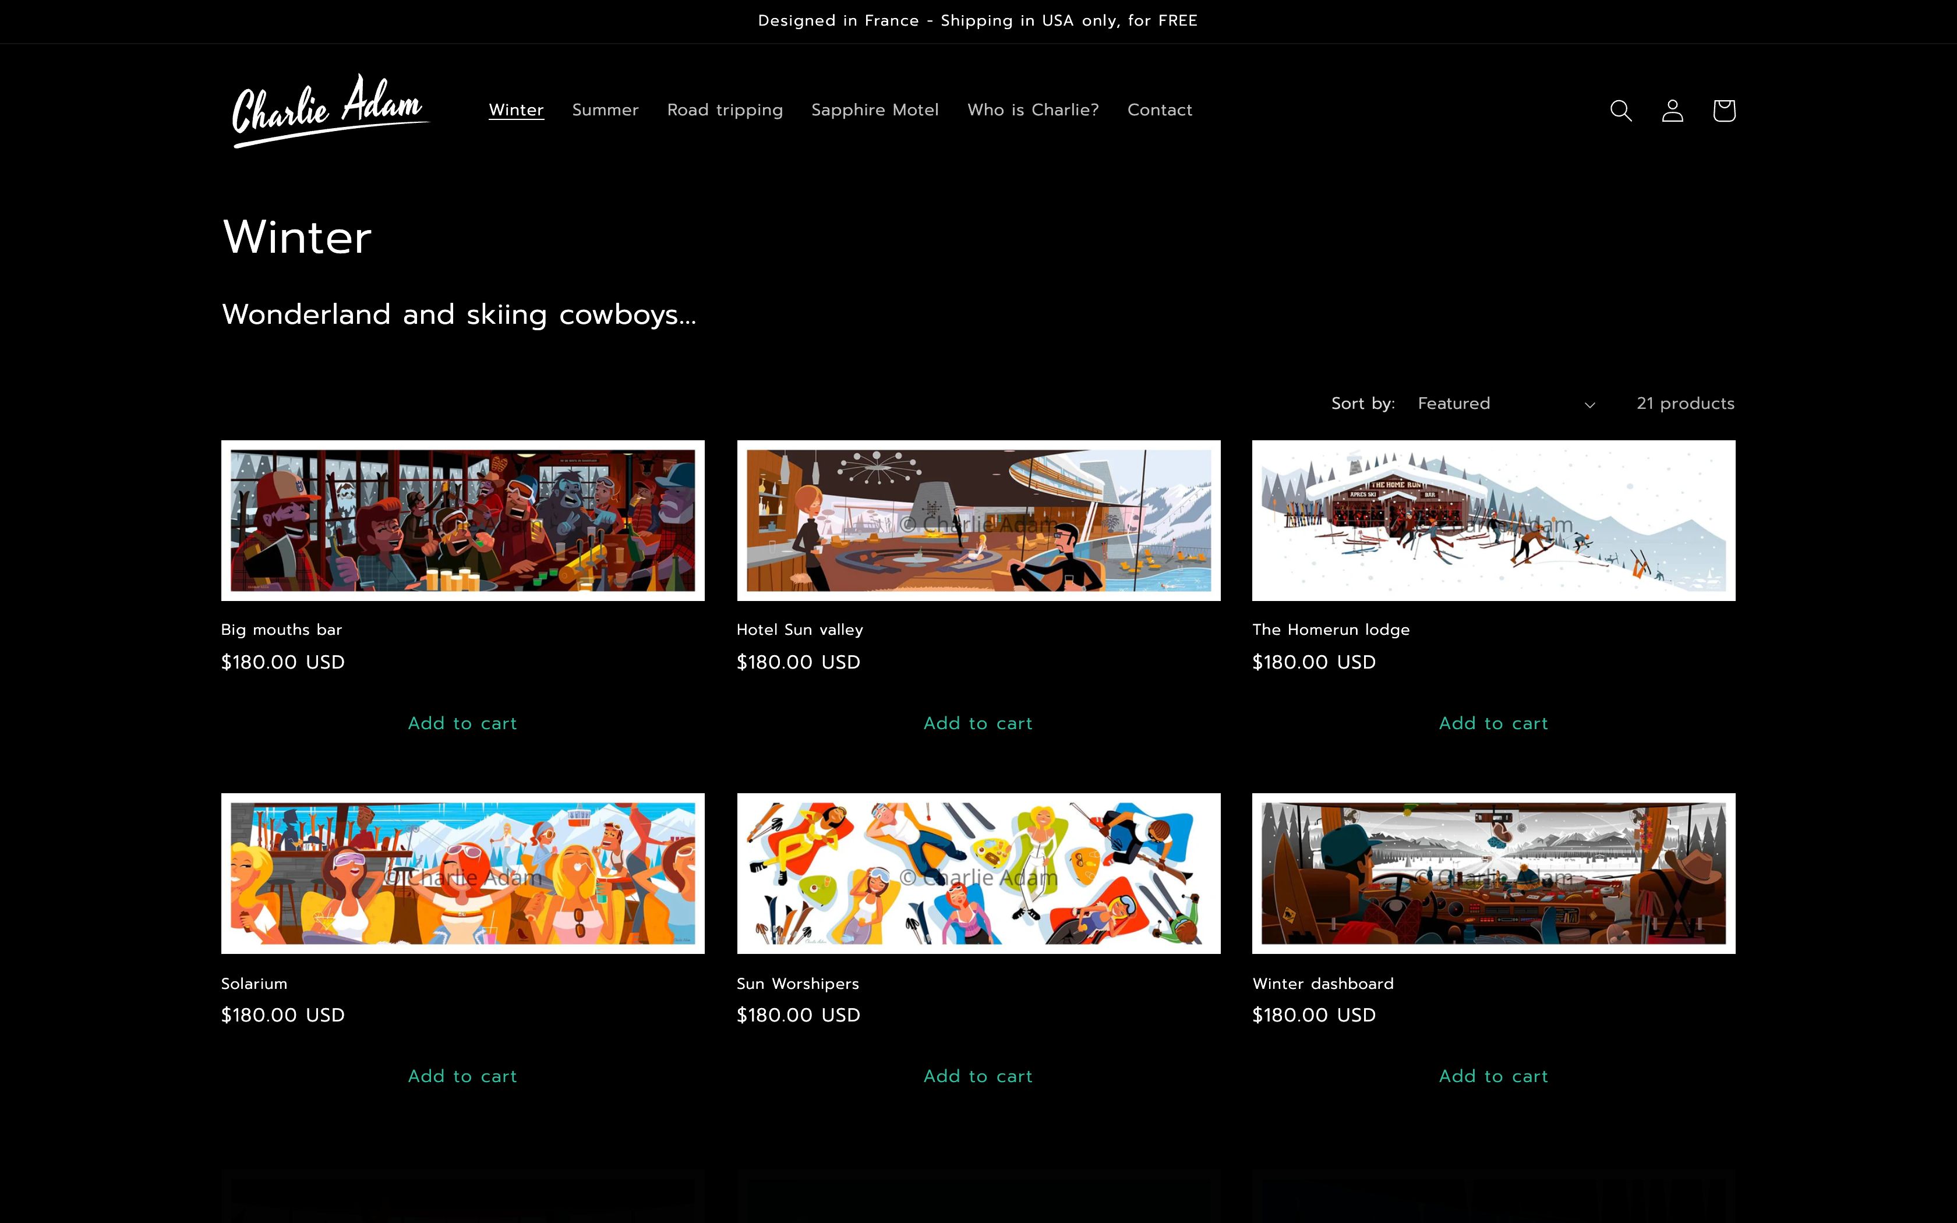
Task: Click the account login icon
Action: 1672,111
